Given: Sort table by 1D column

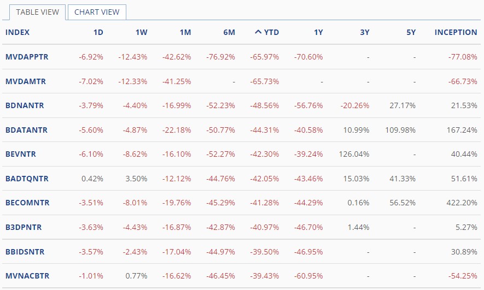Looking at the screenshot, I should (98, 32).
